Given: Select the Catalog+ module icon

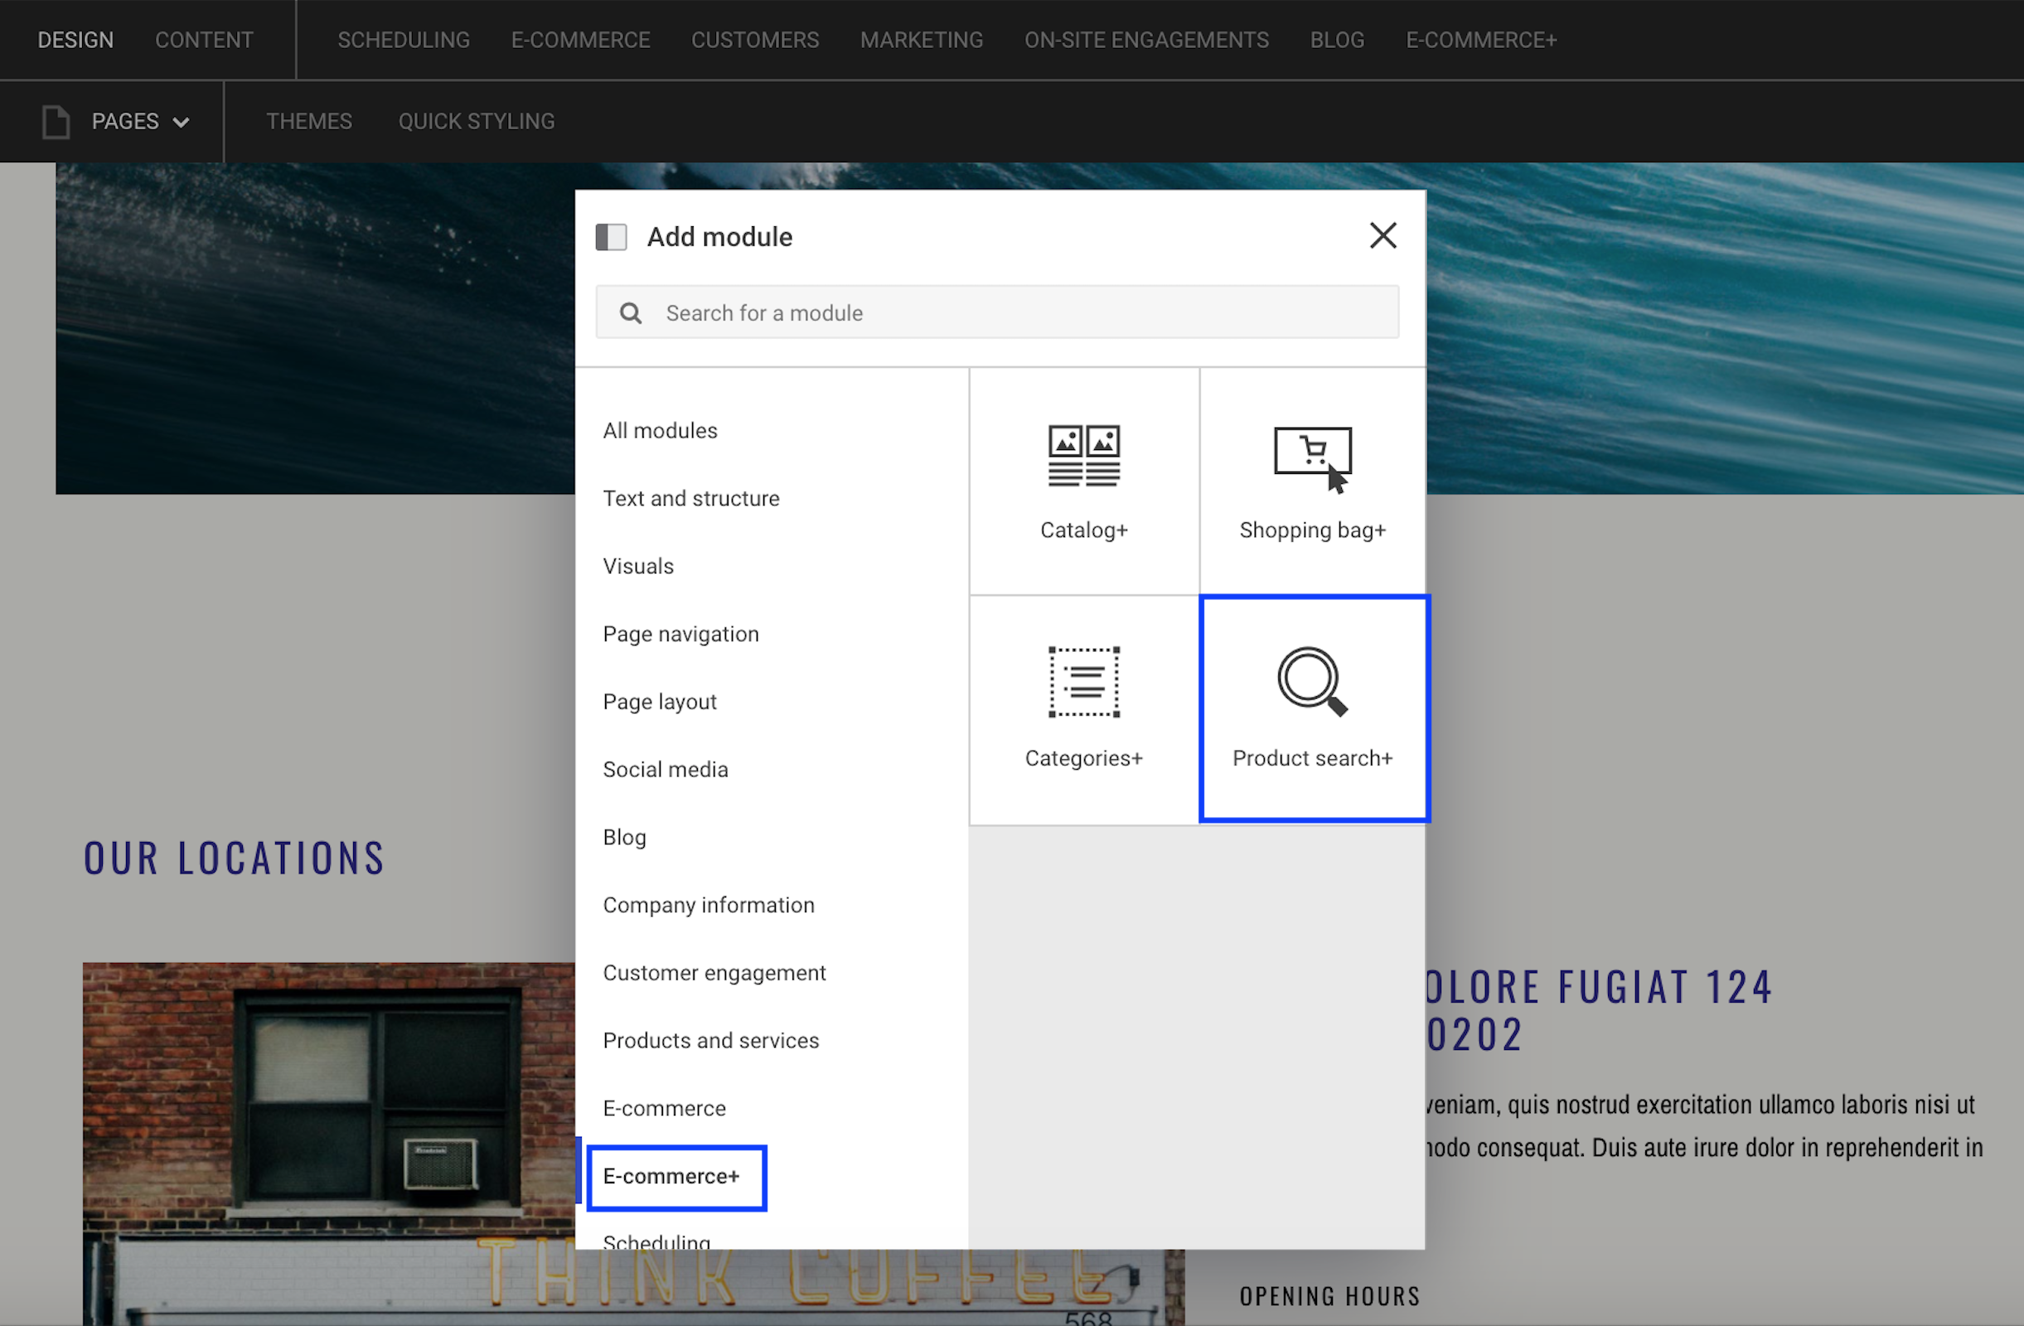Looking at the screenshot, I should [1083, 456].
